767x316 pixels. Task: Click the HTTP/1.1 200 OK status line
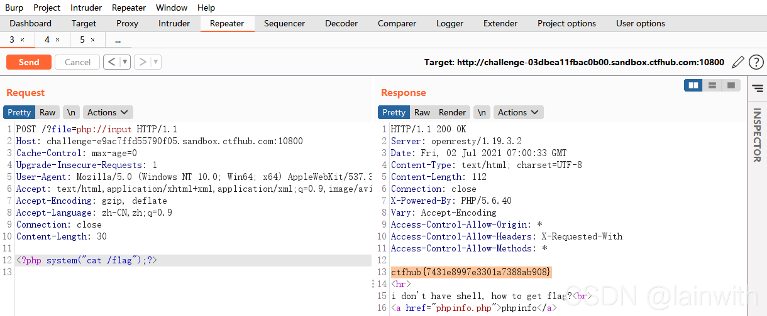point(429,129)
